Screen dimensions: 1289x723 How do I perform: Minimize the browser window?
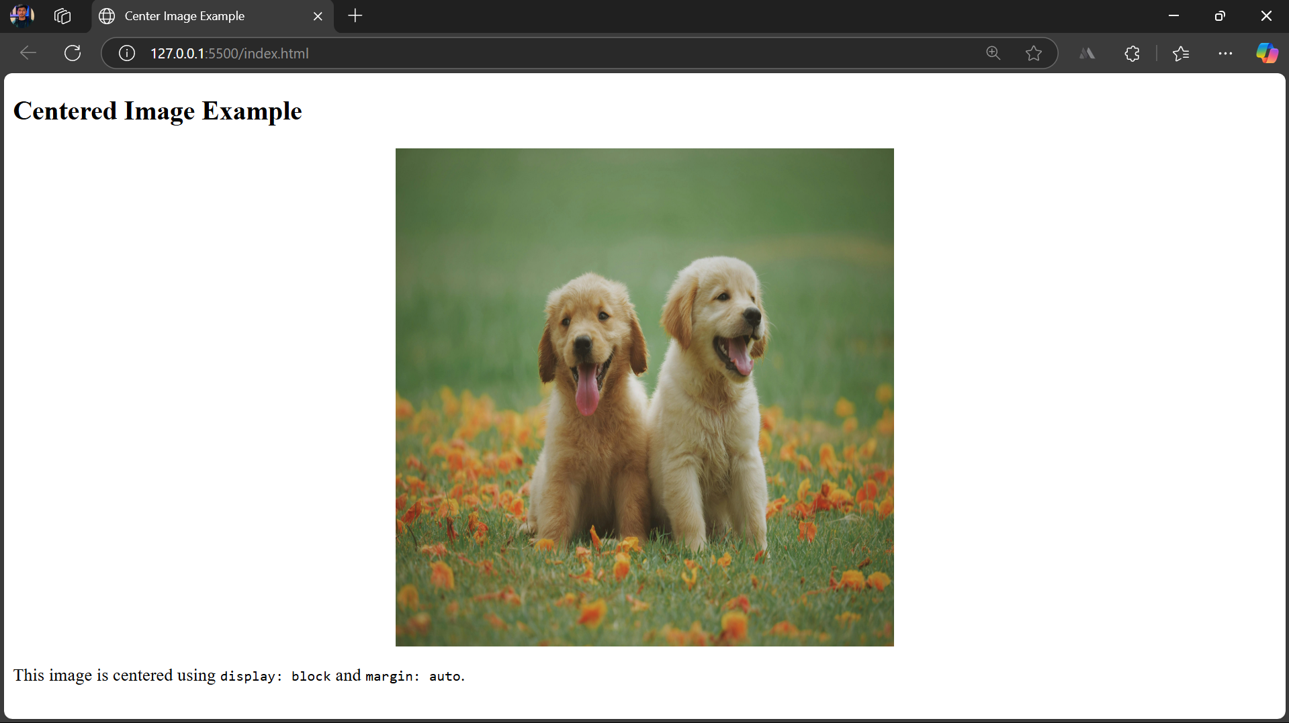1173,15
